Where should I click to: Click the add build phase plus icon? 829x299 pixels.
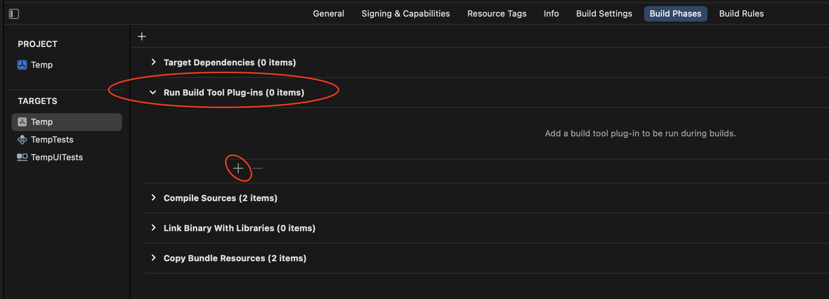[142, 36]
